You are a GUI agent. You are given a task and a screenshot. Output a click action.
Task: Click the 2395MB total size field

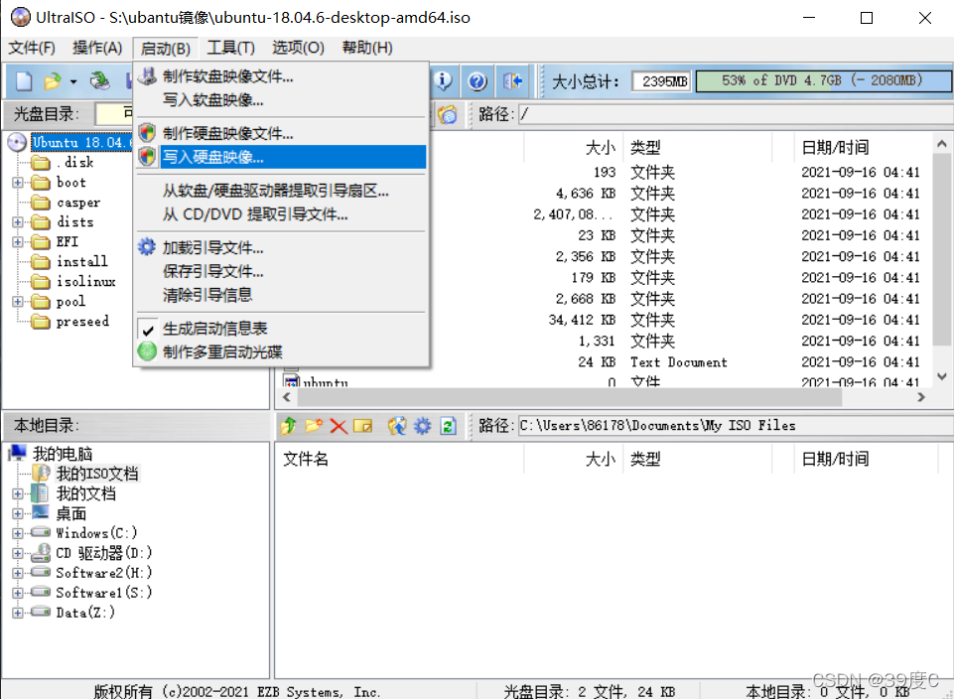pyautogui.click(x=661, y=80)
